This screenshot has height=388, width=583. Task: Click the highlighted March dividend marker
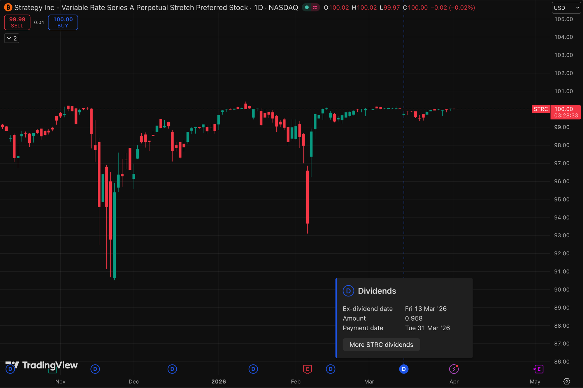403,369
